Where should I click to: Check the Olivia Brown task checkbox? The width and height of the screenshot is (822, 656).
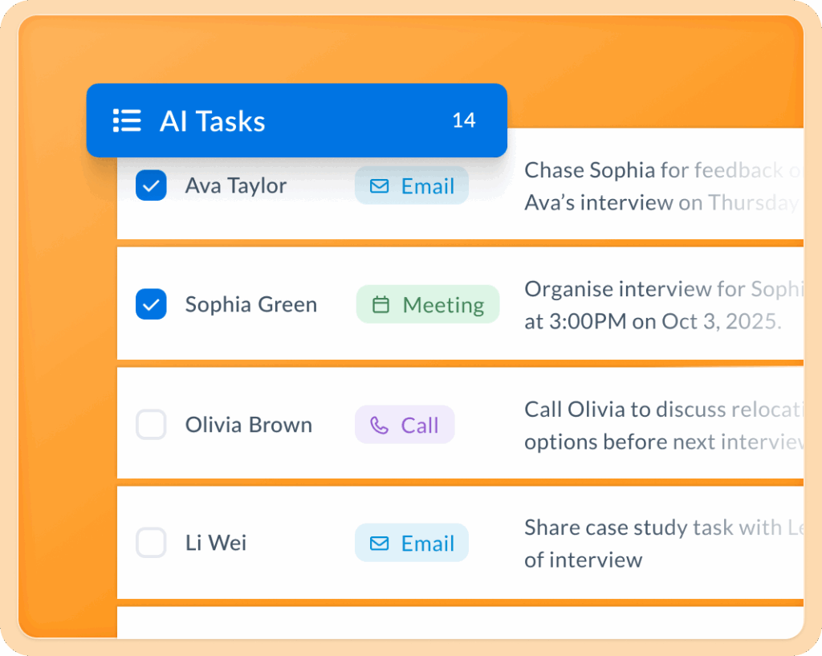coord(151,424)
